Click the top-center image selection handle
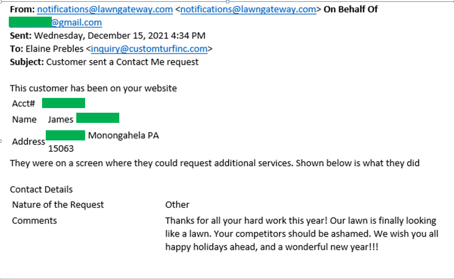The image size is (454, 279). (227, 1)
